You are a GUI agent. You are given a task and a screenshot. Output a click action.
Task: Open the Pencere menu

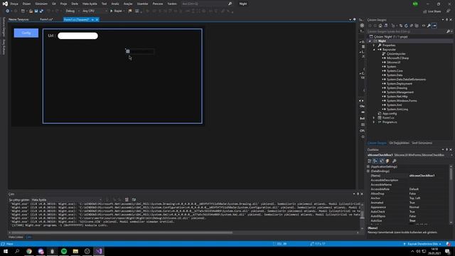[158, 4]
